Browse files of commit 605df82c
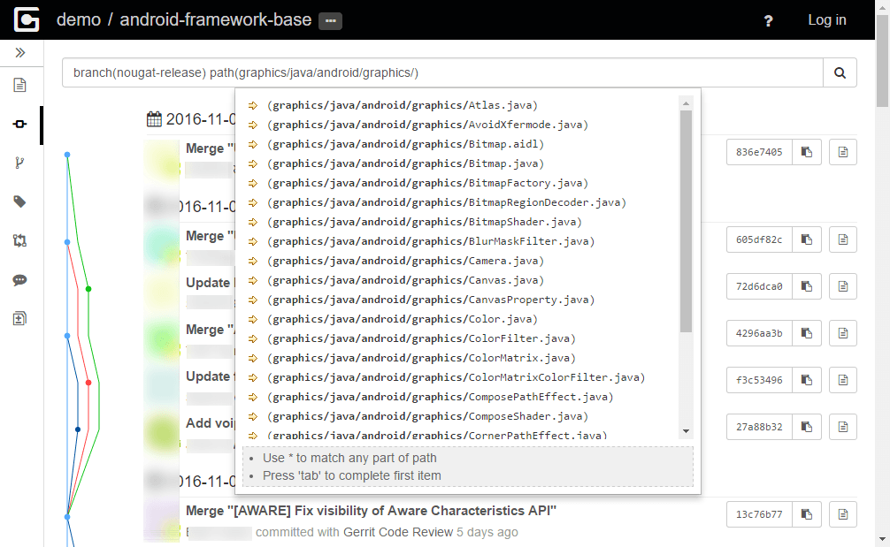890x547 pixels. [841, 239]
